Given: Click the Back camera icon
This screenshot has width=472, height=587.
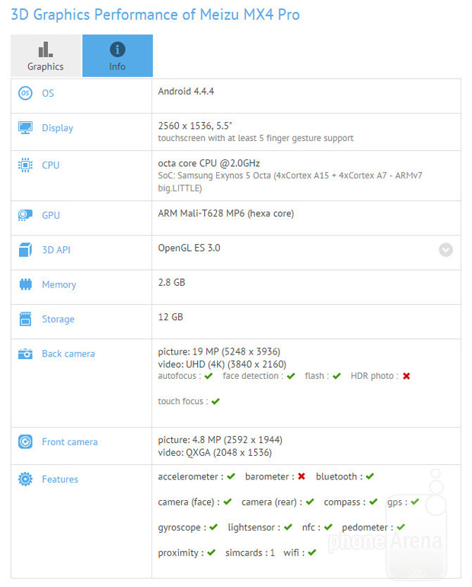Looking at the screenshot, I should [x=26, y=354].
